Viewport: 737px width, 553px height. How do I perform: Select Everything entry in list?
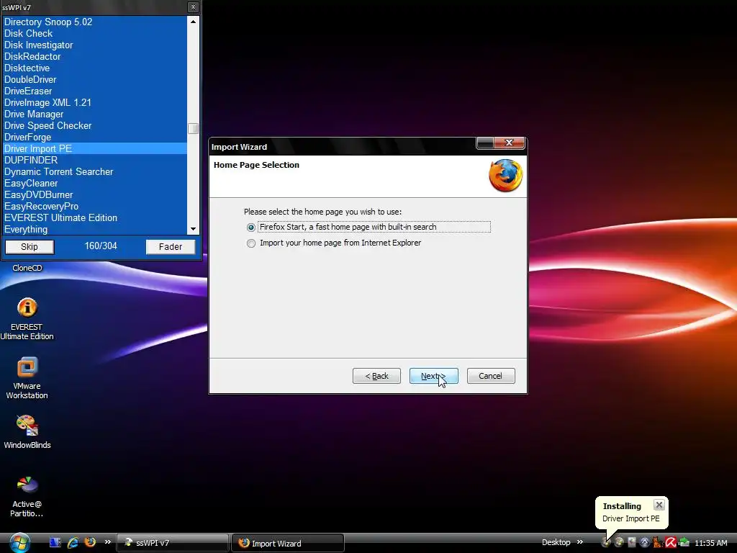click(94, 229)
